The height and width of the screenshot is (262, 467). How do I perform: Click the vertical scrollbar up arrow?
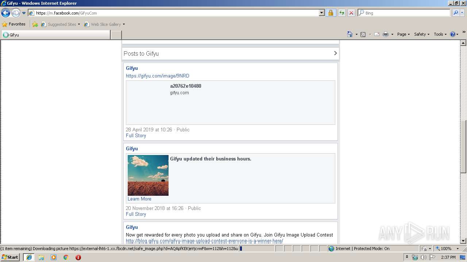[x=463, y=43]
